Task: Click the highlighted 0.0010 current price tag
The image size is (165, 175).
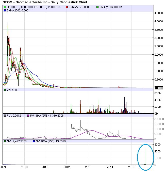Action: 159,88
